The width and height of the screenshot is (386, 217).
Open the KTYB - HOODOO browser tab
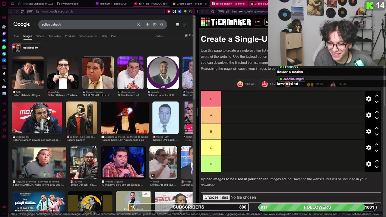coord(151,4)
